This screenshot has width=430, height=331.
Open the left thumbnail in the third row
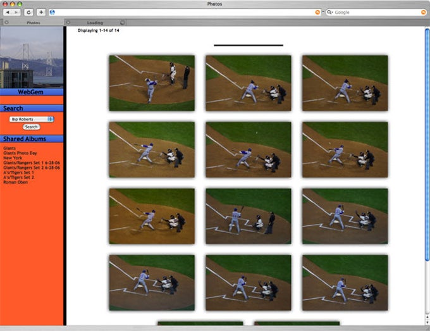tap(152, 216)
